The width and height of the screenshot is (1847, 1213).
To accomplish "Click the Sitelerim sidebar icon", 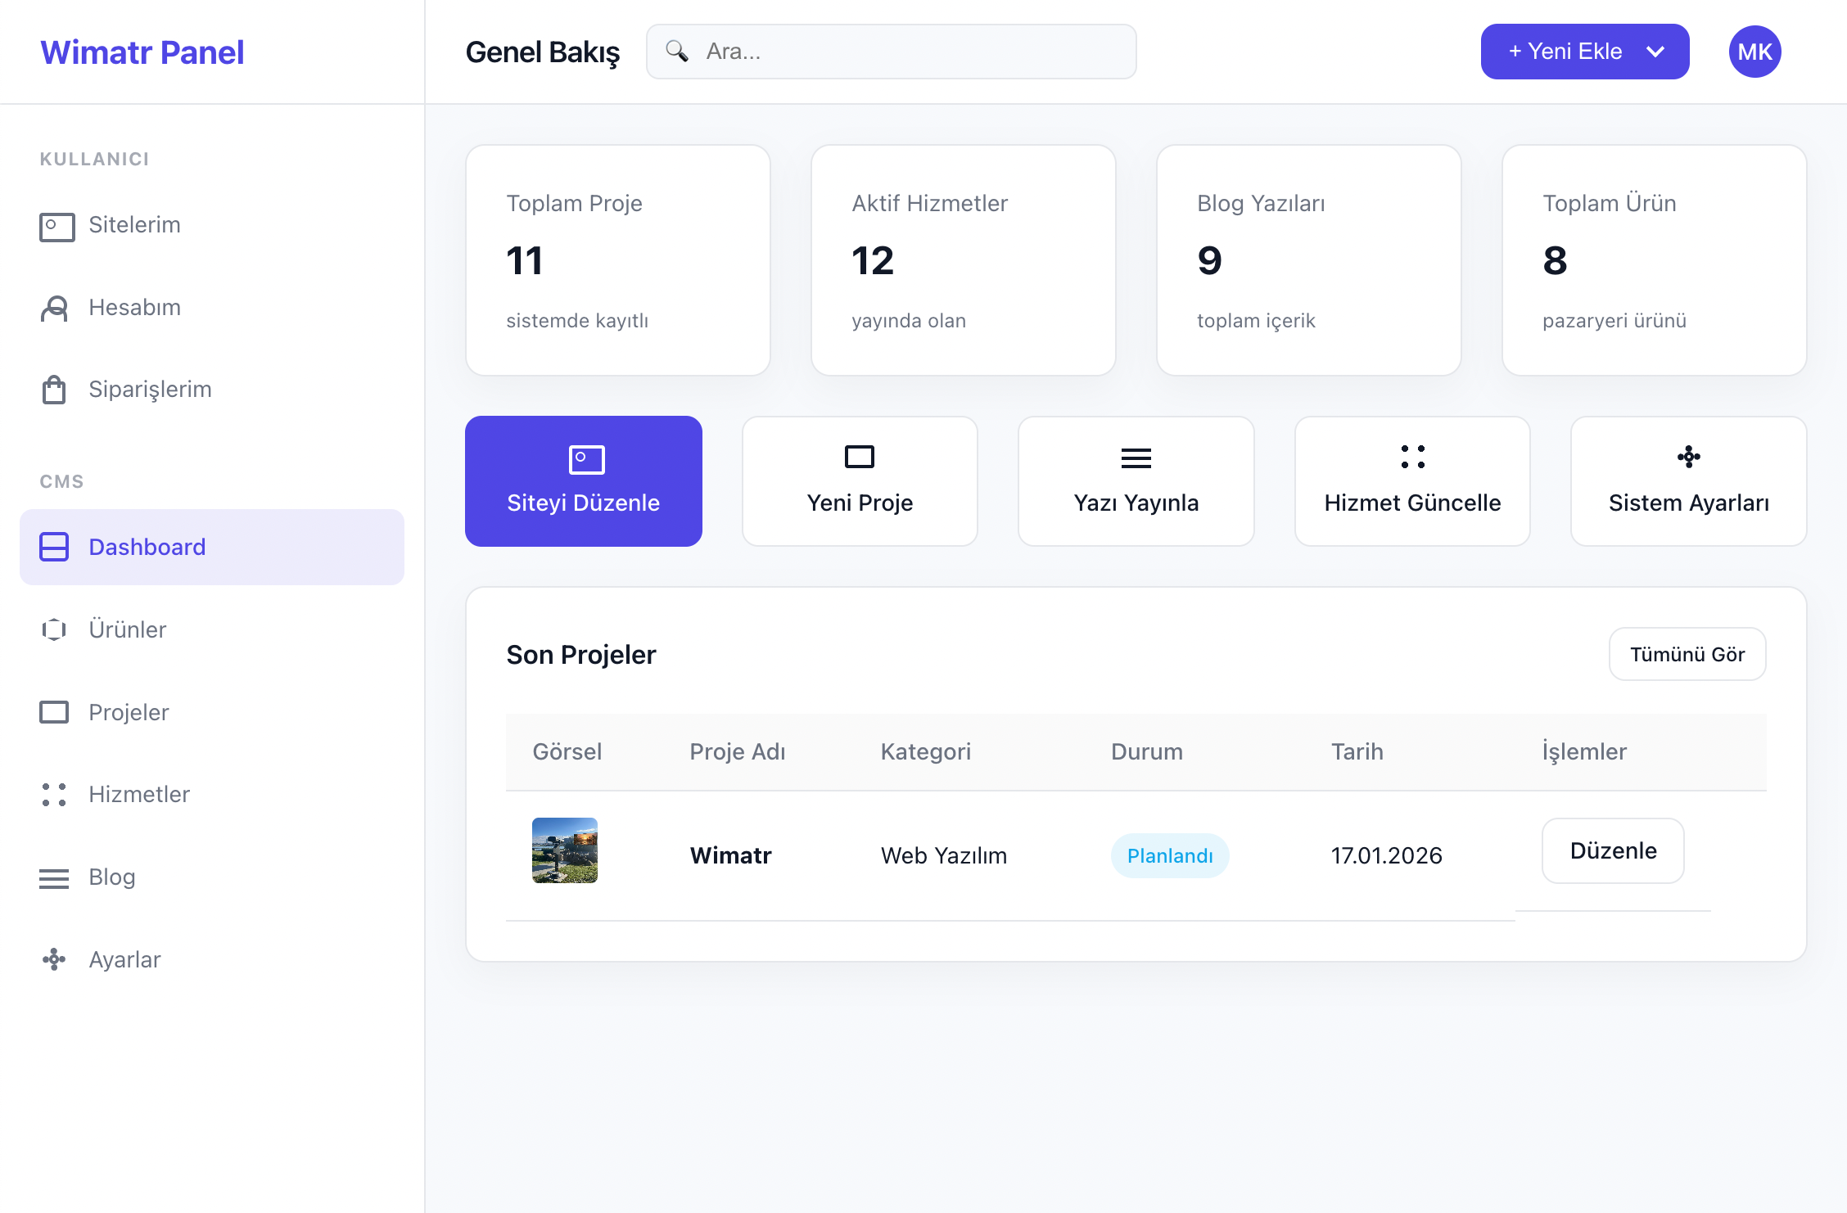I will (x=56, y=227).
